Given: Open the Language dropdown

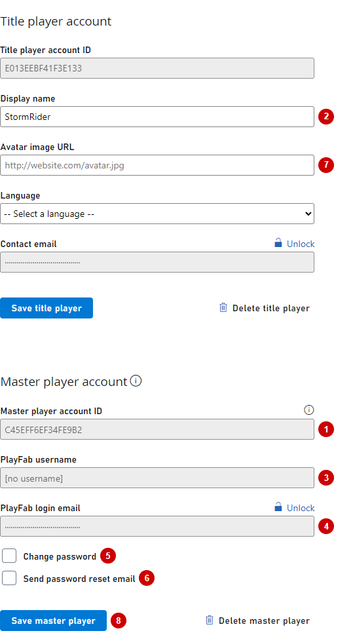Looking at the screenshot, I should click(x=157, y=214).
